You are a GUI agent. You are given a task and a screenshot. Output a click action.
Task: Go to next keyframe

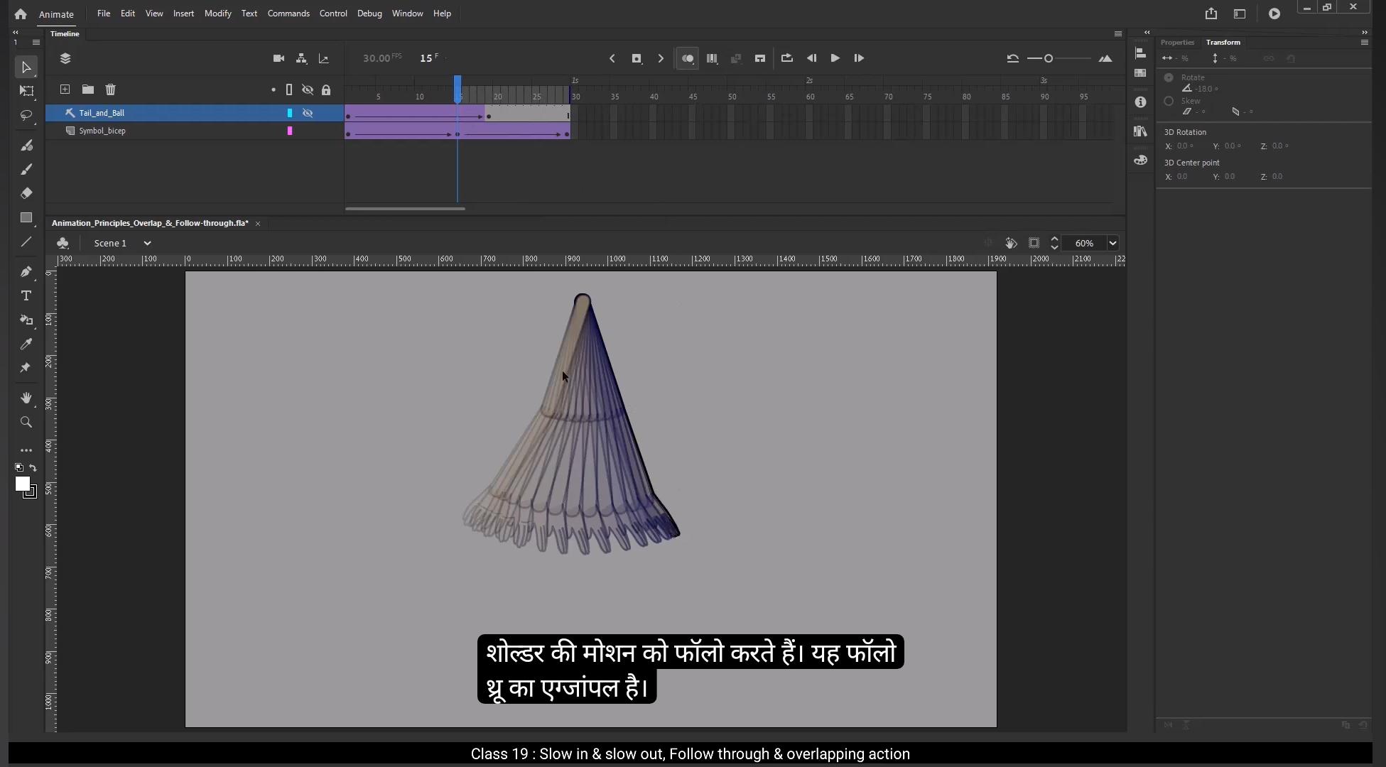pyautogui.click(x=661, y=58)
